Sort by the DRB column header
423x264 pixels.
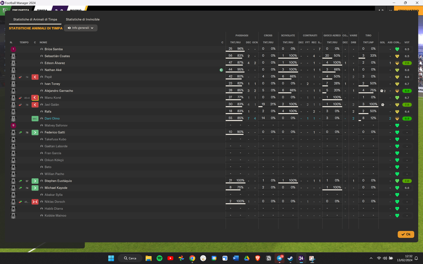click(353, 43)
